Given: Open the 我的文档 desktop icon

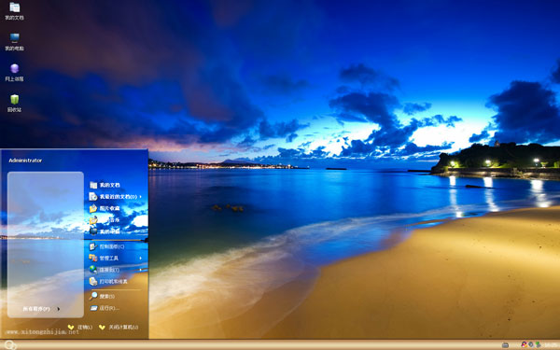Looking at the screenshot, I should tap(14, 10).
